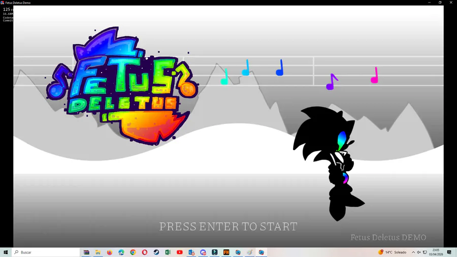
Task: Open the Windows Start menu
Action: pyautogui.click(x=6, y=252)
